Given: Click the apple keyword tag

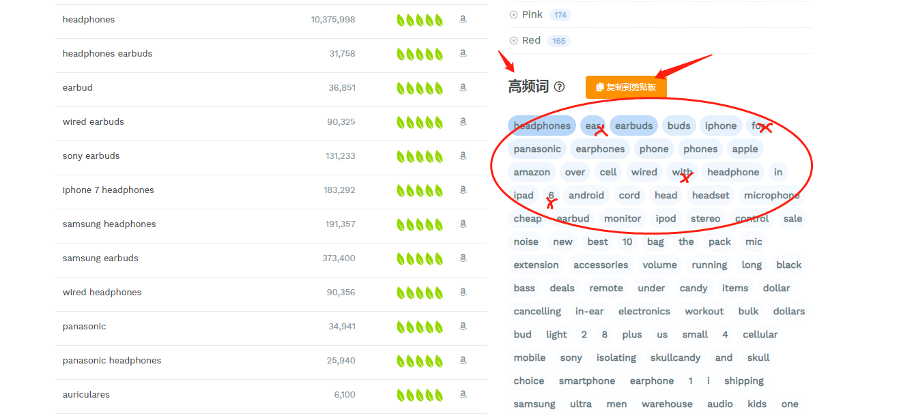Looking at the screenshot, I should [x=745, y=149].
